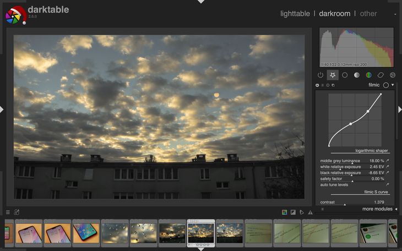Select first orange phone thumbnail in filmstrip
The image size is (402, 251).
click(29, 233)
